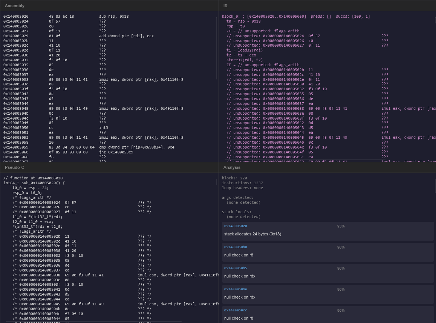Select 'rsp = t0' line in IR

[236, 26]
